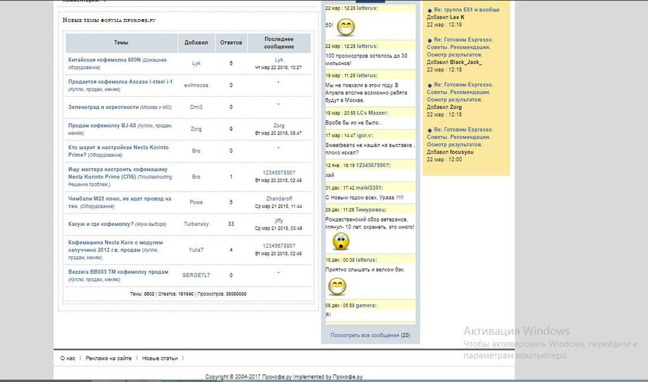648x382 pixels.
Task: Click chat message "100 просмотров осталось до 30 мильонов!"
Action: (366, 59)
